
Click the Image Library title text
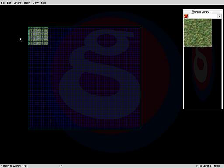tap(203, 12)
